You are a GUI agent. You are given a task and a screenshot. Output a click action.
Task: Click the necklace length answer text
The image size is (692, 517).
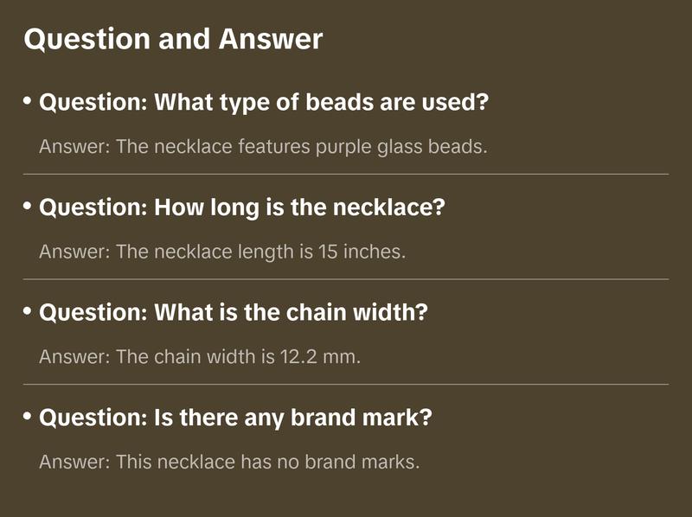[x=222, y=252]
